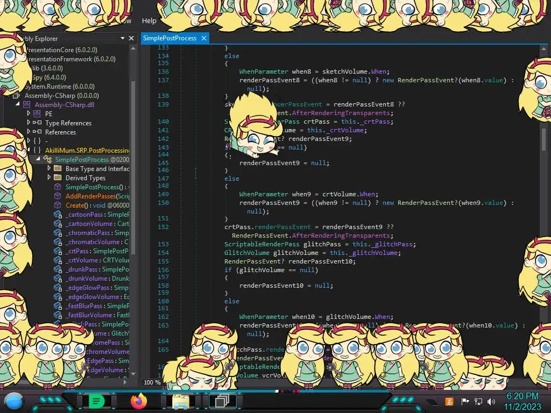Switch to the SimplePostProcess tab
The width and height of the screenshot is (551, 413).
(x=169, y=38)
